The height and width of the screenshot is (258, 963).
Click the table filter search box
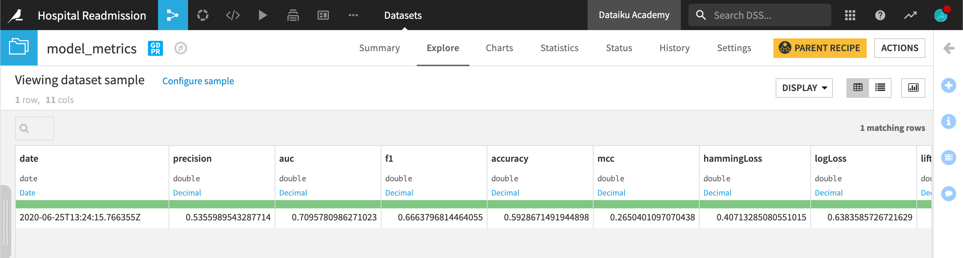tap(35, 129)
